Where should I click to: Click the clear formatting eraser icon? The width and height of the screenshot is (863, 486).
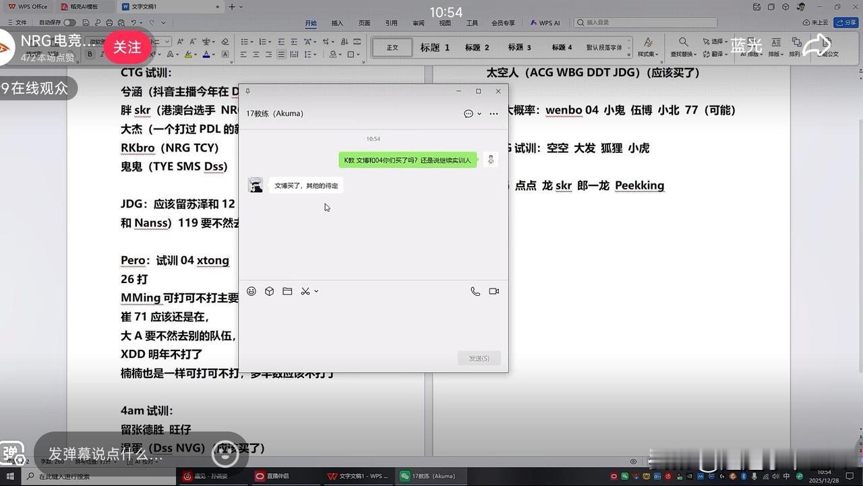click(x=225, y=42)
